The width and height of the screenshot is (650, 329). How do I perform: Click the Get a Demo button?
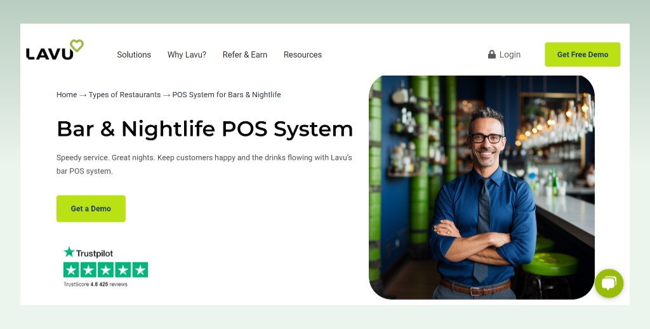tap(91, 209)
